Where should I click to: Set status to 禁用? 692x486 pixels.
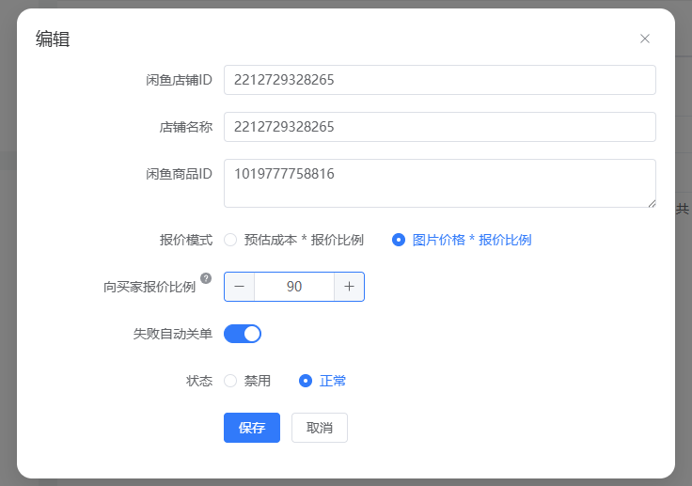click(230, 381)
